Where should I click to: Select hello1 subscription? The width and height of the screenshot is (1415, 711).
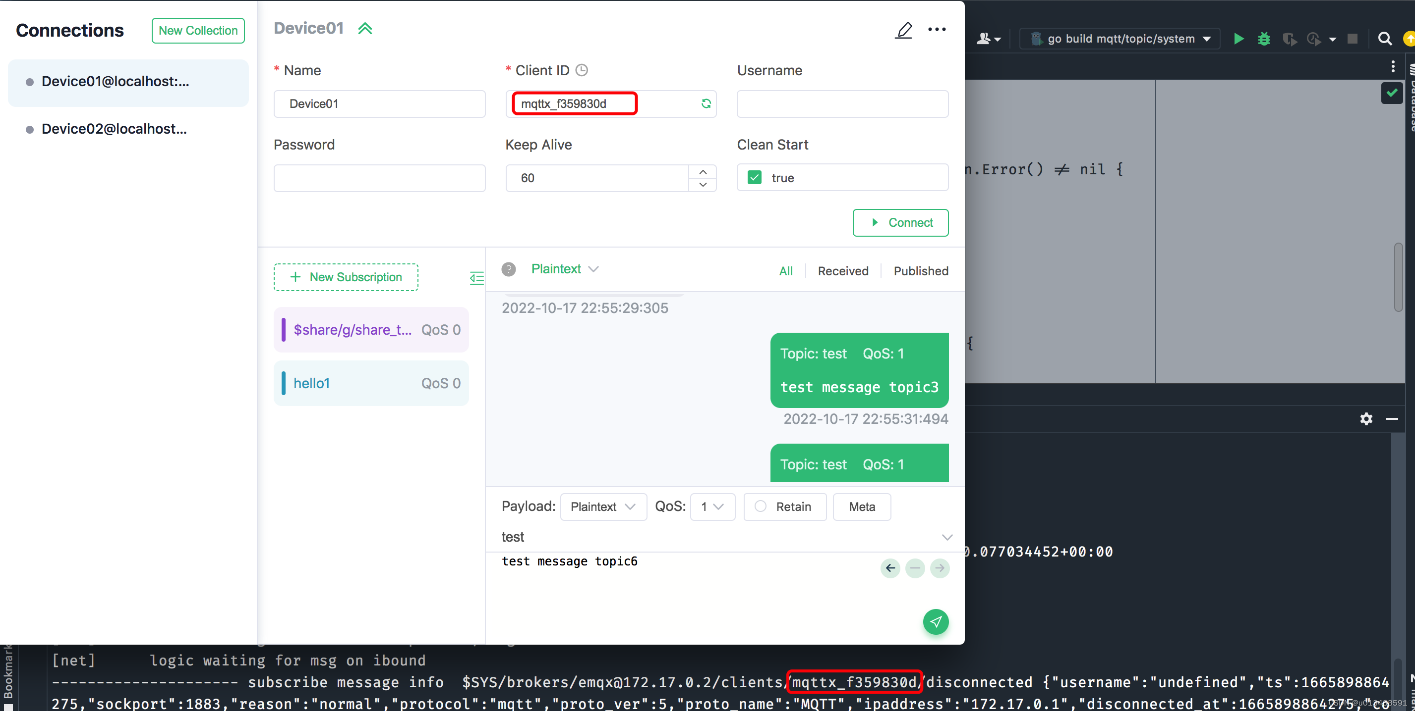[x=371, y=384]
